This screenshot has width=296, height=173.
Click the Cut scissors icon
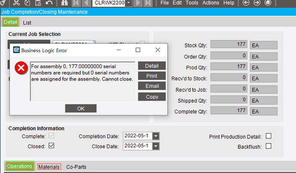tap(16, 3)
